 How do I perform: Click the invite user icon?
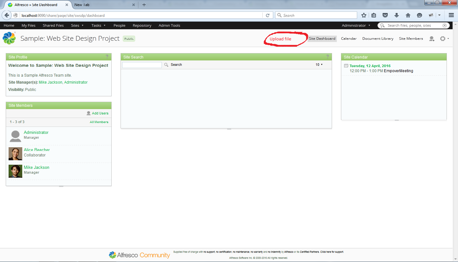(x=432, y=38)
